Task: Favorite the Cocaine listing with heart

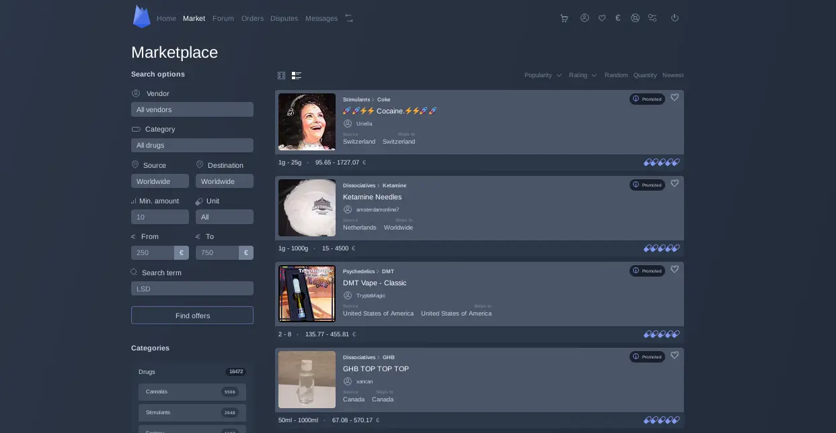Action: click(675, 97)
